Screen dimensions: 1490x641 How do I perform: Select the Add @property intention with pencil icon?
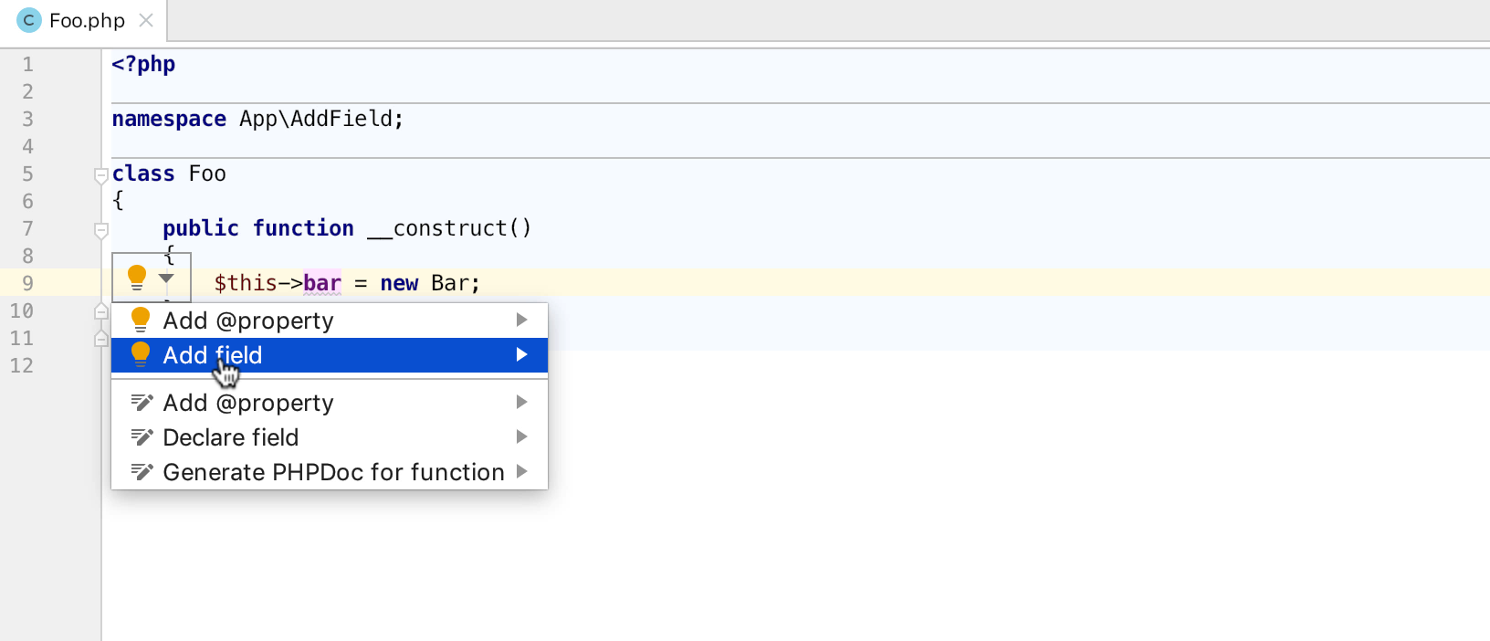click(330, 403)
